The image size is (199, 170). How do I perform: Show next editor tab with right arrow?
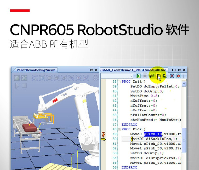pos(175,70)
